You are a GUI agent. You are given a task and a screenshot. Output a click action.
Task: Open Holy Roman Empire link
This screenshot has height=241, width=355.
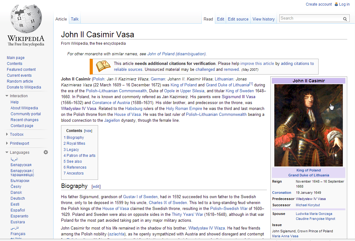coord(184,109)
